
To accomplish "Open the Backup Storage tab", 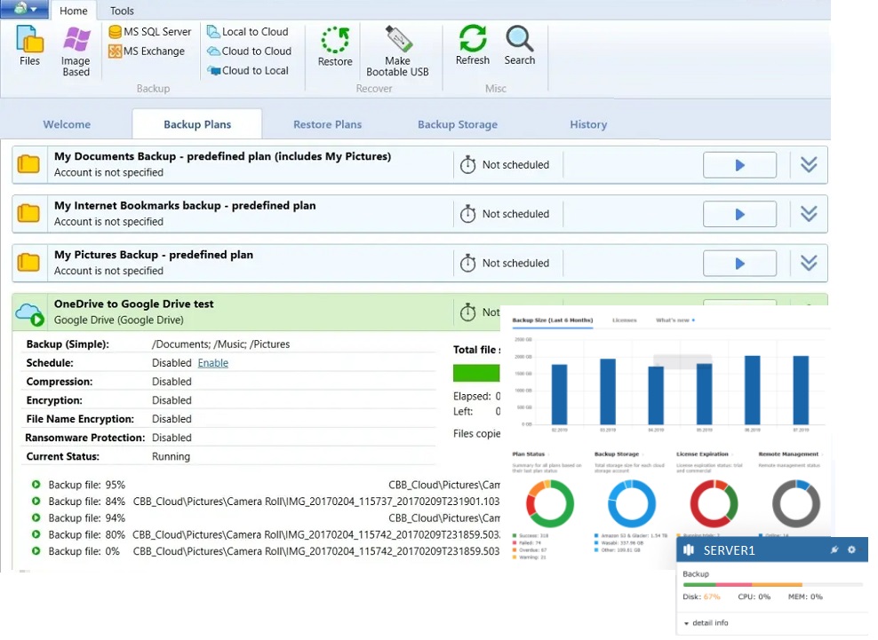I will point(458,124).
